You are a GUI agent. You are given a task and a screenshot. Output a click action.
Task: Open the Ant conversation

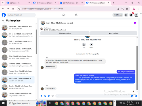click(x=18, y=35)
